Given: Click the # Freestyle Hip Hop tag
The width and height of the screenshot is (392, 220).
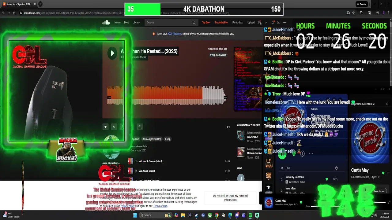Looking at the screenshot, I should click(x=152, y=139).
